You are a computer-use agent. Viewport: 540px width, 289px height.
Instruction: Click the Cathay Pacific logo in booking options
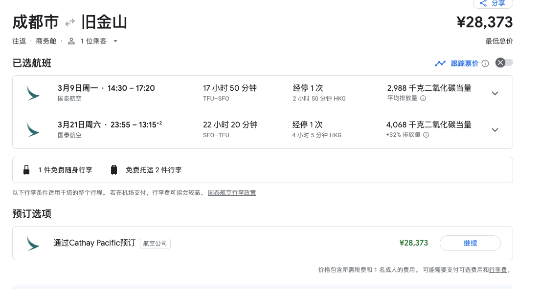tap(33, 243)
